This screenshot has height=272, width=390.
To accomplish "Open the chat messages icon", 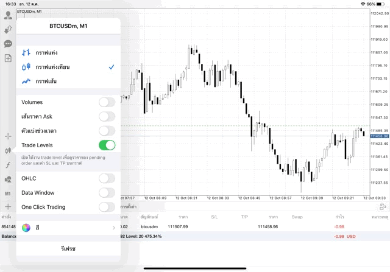I will click(8, 44).
